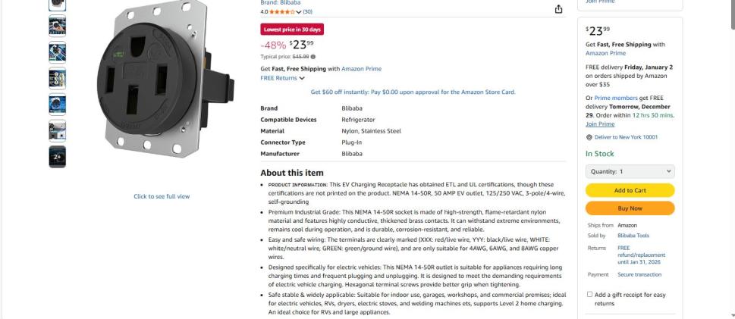Open the Quantity dropdown
Viewport: 735px width, 319px height.
click(x=630, y=172)
